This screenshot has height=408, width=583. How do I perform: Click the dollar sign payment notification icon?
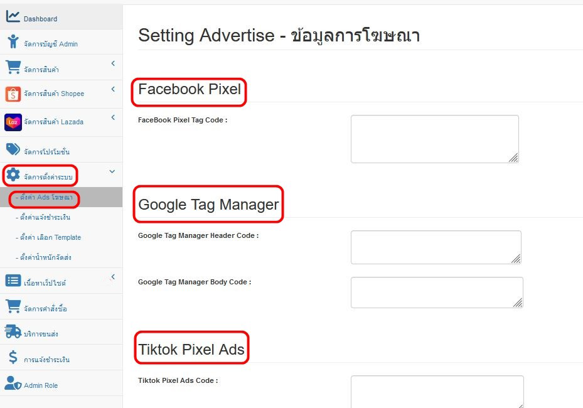(x=13, y=358)
